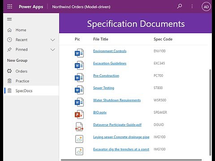Click the Pinned pushpin icon

point(9,50)
